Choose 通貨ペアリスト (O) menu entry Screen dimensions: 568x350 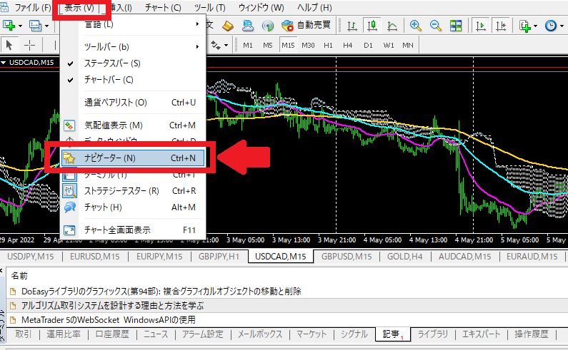click(x=133, y=103)
